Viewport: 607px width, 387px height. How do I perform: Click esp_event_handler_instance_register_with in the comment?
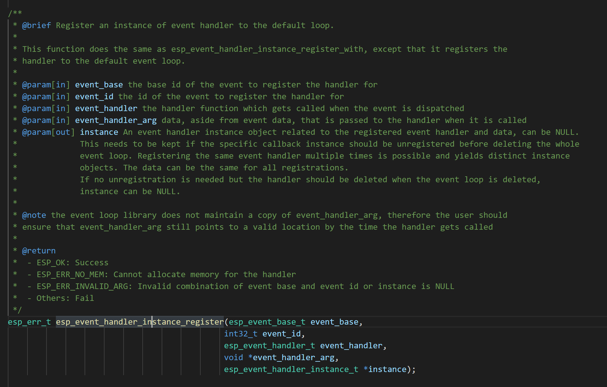point(267,49)
